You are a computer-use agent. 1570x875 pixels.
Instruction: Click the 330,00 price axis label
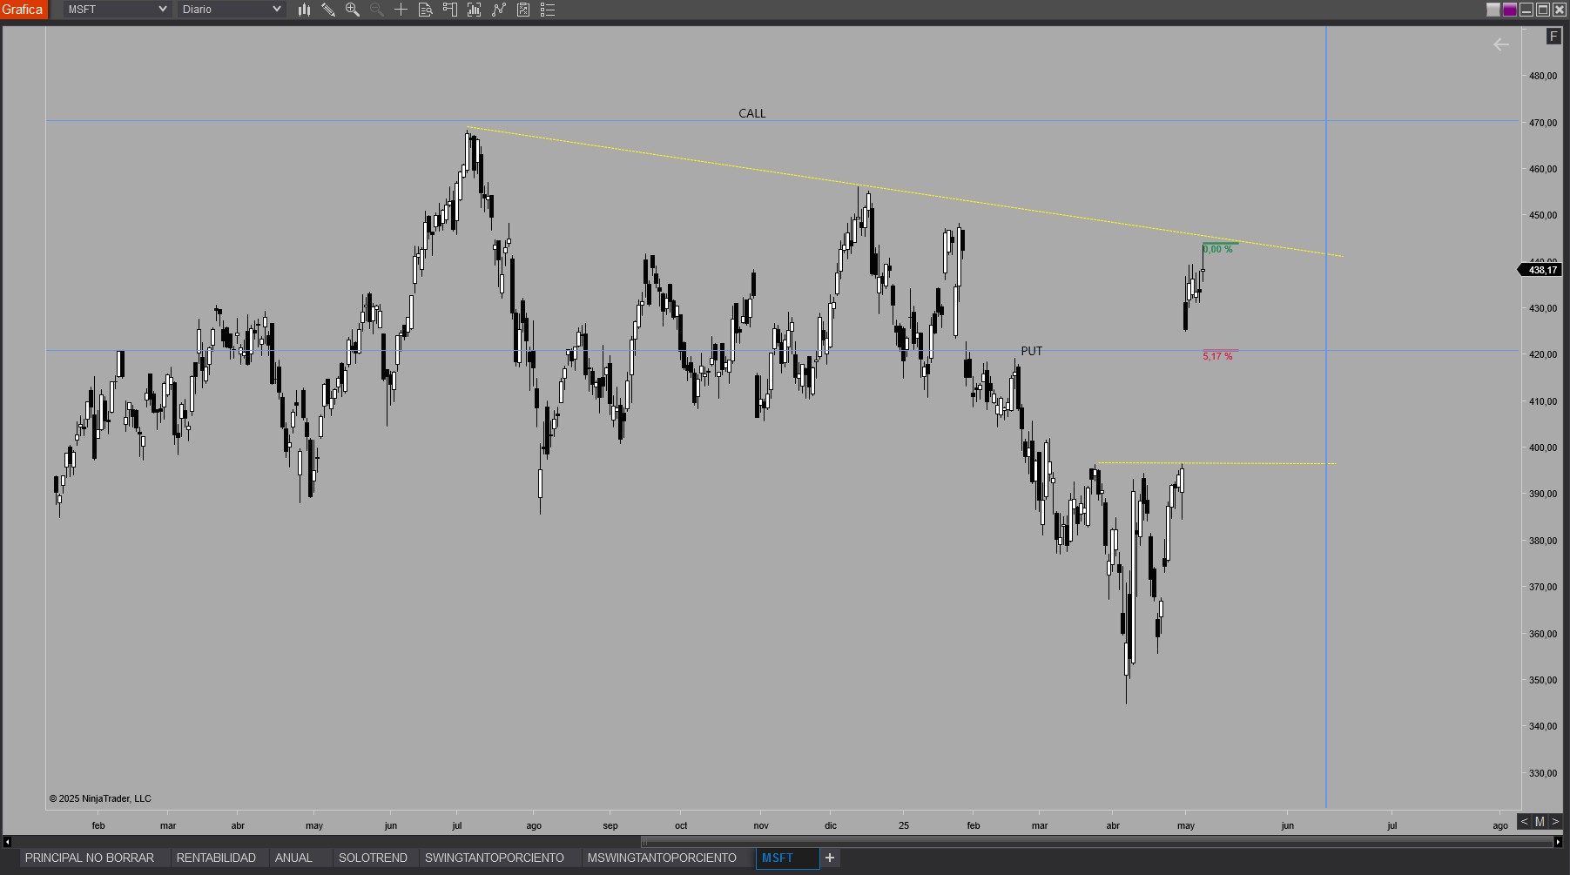coord(1543,773)
